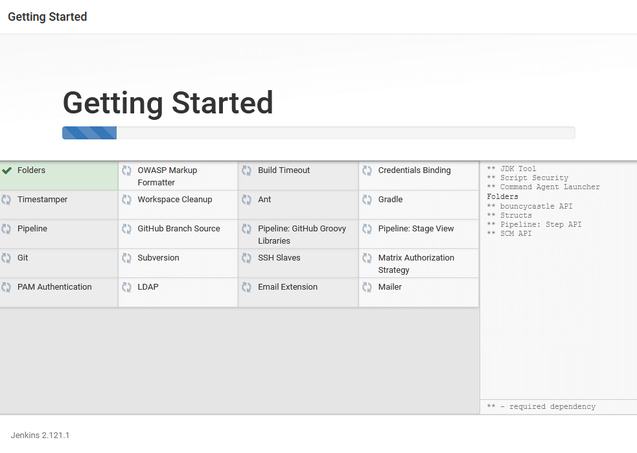Click the '** Structs' log line

pos(509,215)
